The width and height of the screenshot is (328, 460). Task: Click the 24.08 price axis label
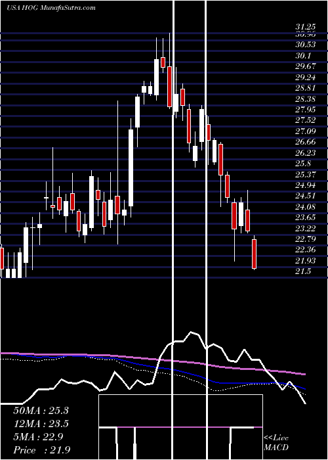(x=306, y=207)
